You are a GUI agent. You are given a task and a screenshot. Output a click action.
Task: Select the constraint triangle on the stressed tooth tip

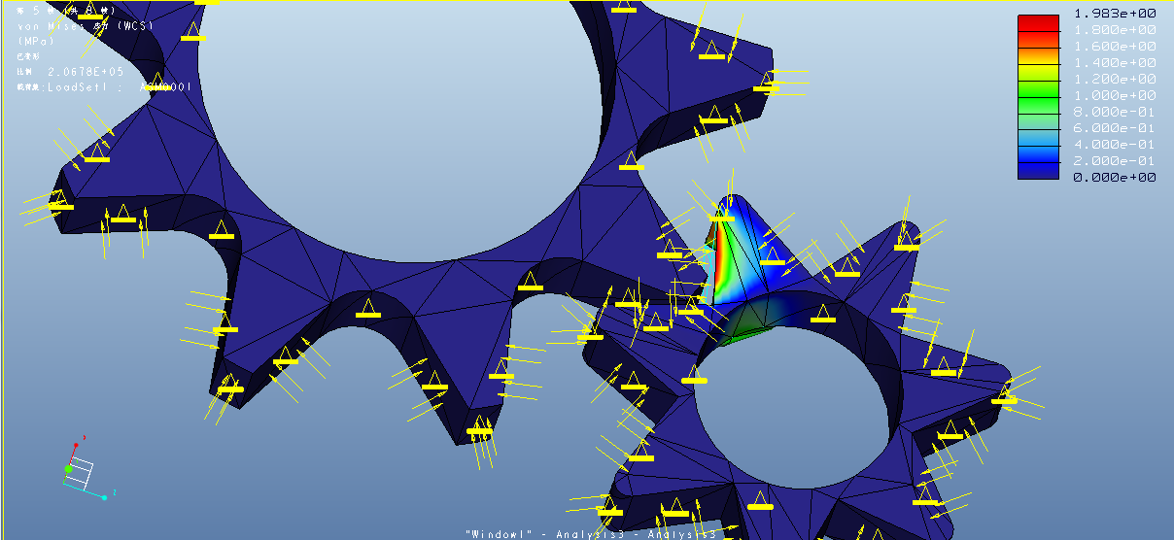720,211
